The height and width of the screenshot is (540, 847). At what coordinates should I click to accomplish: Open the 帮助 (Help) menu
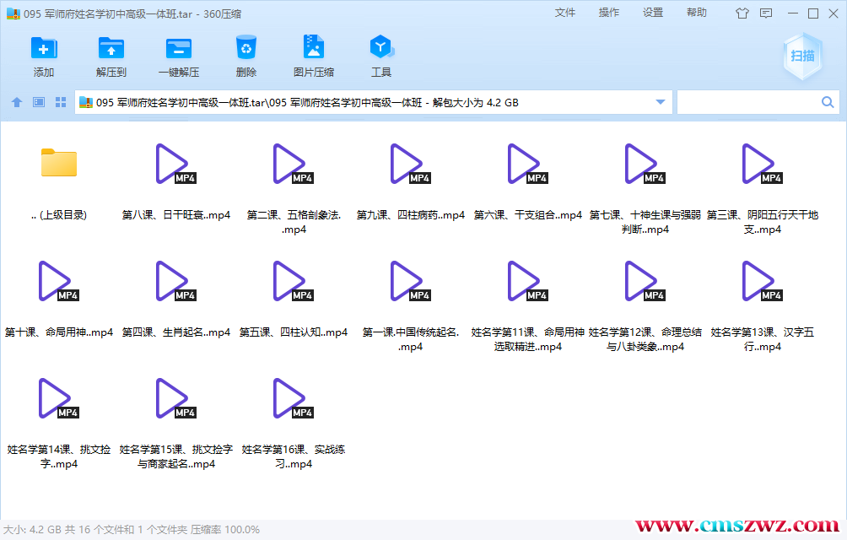tap(696, 13)
